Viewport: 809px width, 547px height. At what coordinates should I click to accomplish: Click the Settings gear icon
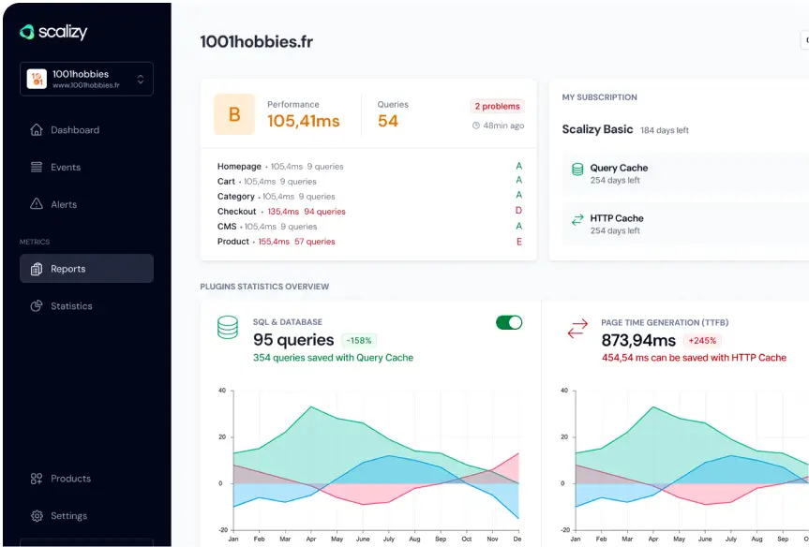[37, 515]
